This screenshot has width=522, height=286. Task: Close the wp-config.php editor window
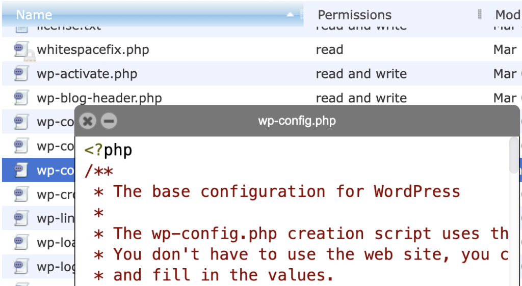coord(88,121)
